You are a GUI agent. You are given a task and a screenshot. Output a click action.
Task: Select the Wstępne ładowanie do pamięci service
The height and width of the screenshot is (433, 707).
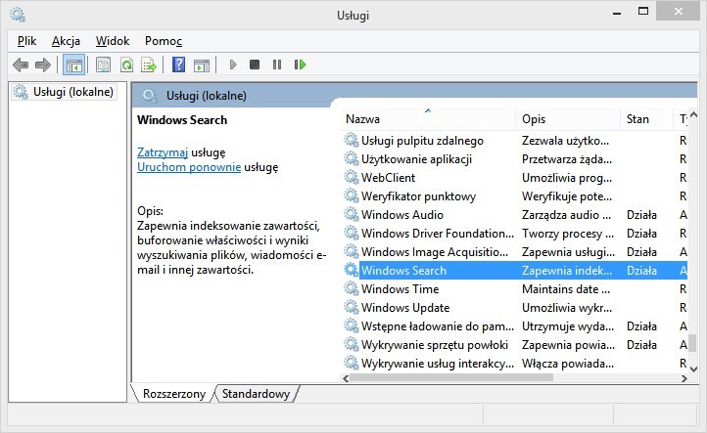pos(438,325)
